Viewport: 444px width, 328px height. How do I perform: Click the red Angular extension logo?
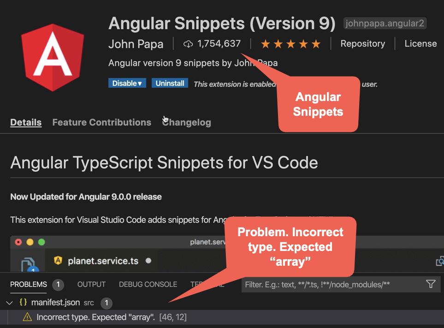coord(53,58)
